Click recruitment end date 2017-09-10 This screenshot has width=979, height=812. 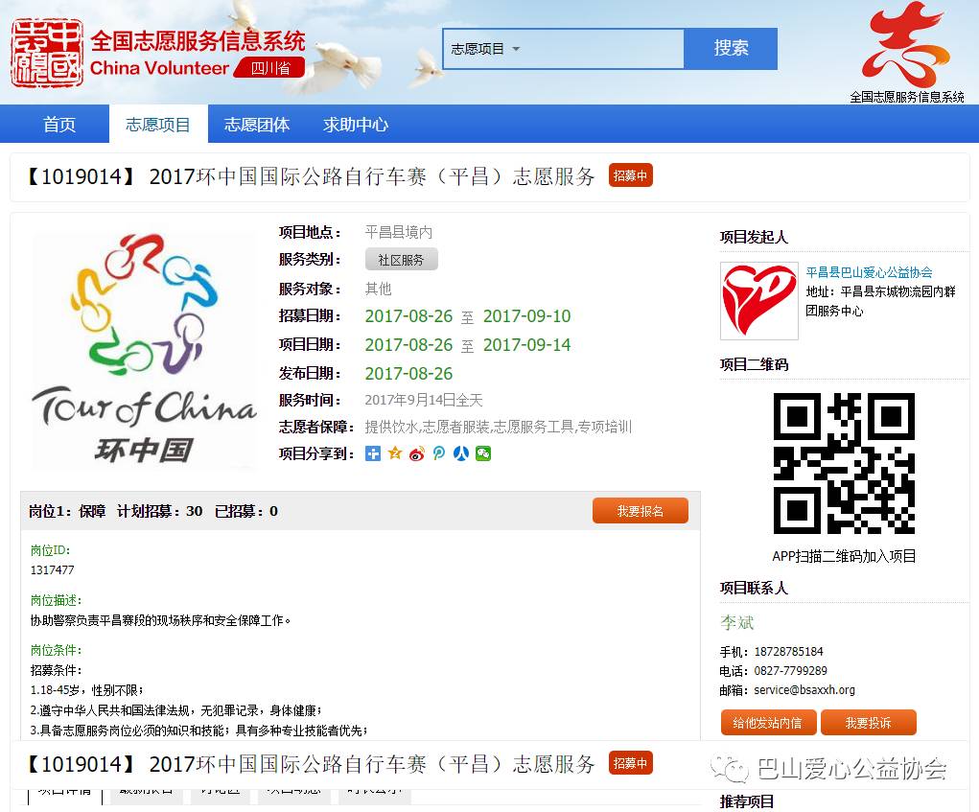tap(526, 316)
